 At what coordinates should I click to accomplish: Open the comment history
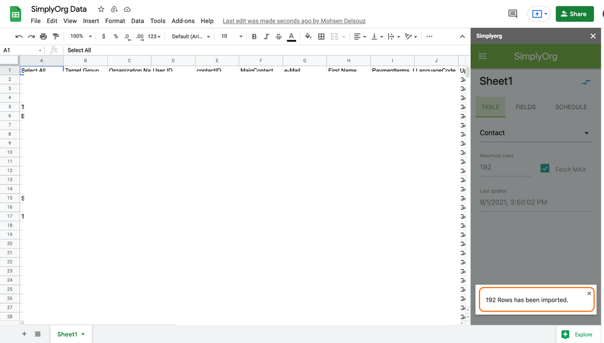513,14
